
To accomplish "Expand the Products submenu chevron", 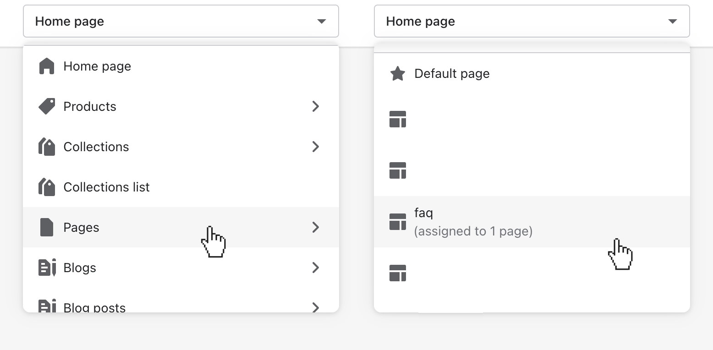I will [x=315, y=106].
